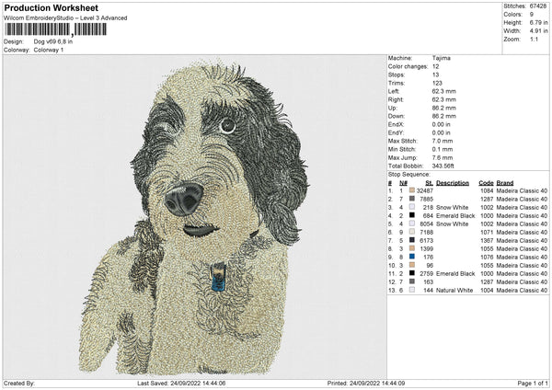Click the peach swatch in the 1399 stitches row
Screen dimensions: 552x390
[412, 248]
